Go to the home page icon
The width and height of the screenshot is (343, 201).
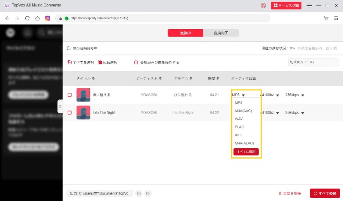click(x=38, y=18)
